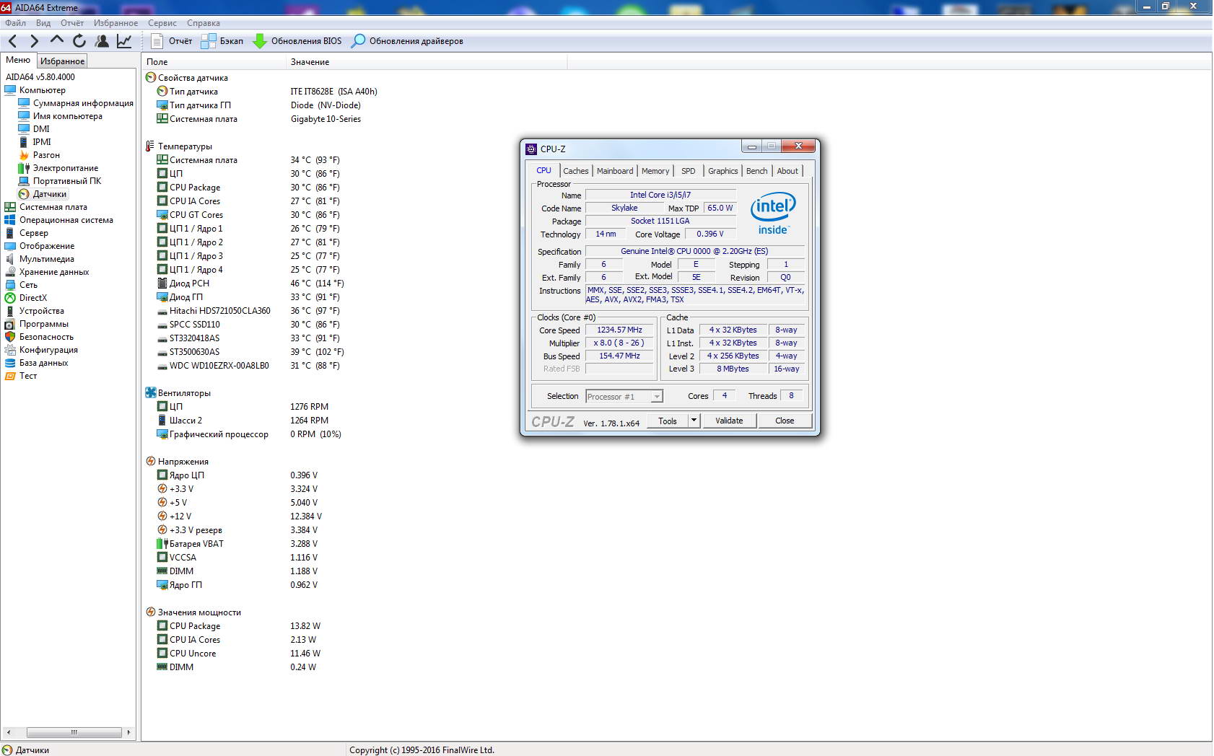Open the Отчёт menu in menu bar
Viewport: 1214px width, 756px height.
tap(72, 23)
